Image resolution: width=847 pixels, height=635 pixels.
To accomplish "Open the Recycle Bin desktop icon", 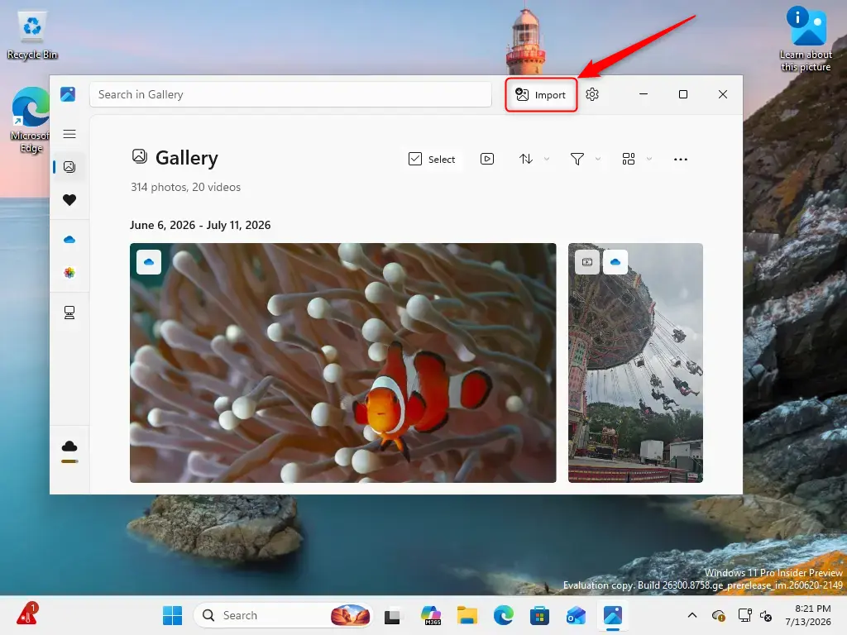I will click(x=32, y=35).
